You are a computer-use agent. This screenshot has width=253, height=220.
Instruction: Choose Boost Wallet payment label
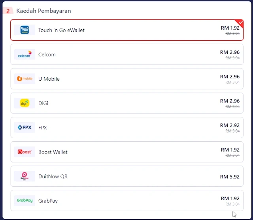(x=53, y=152)
